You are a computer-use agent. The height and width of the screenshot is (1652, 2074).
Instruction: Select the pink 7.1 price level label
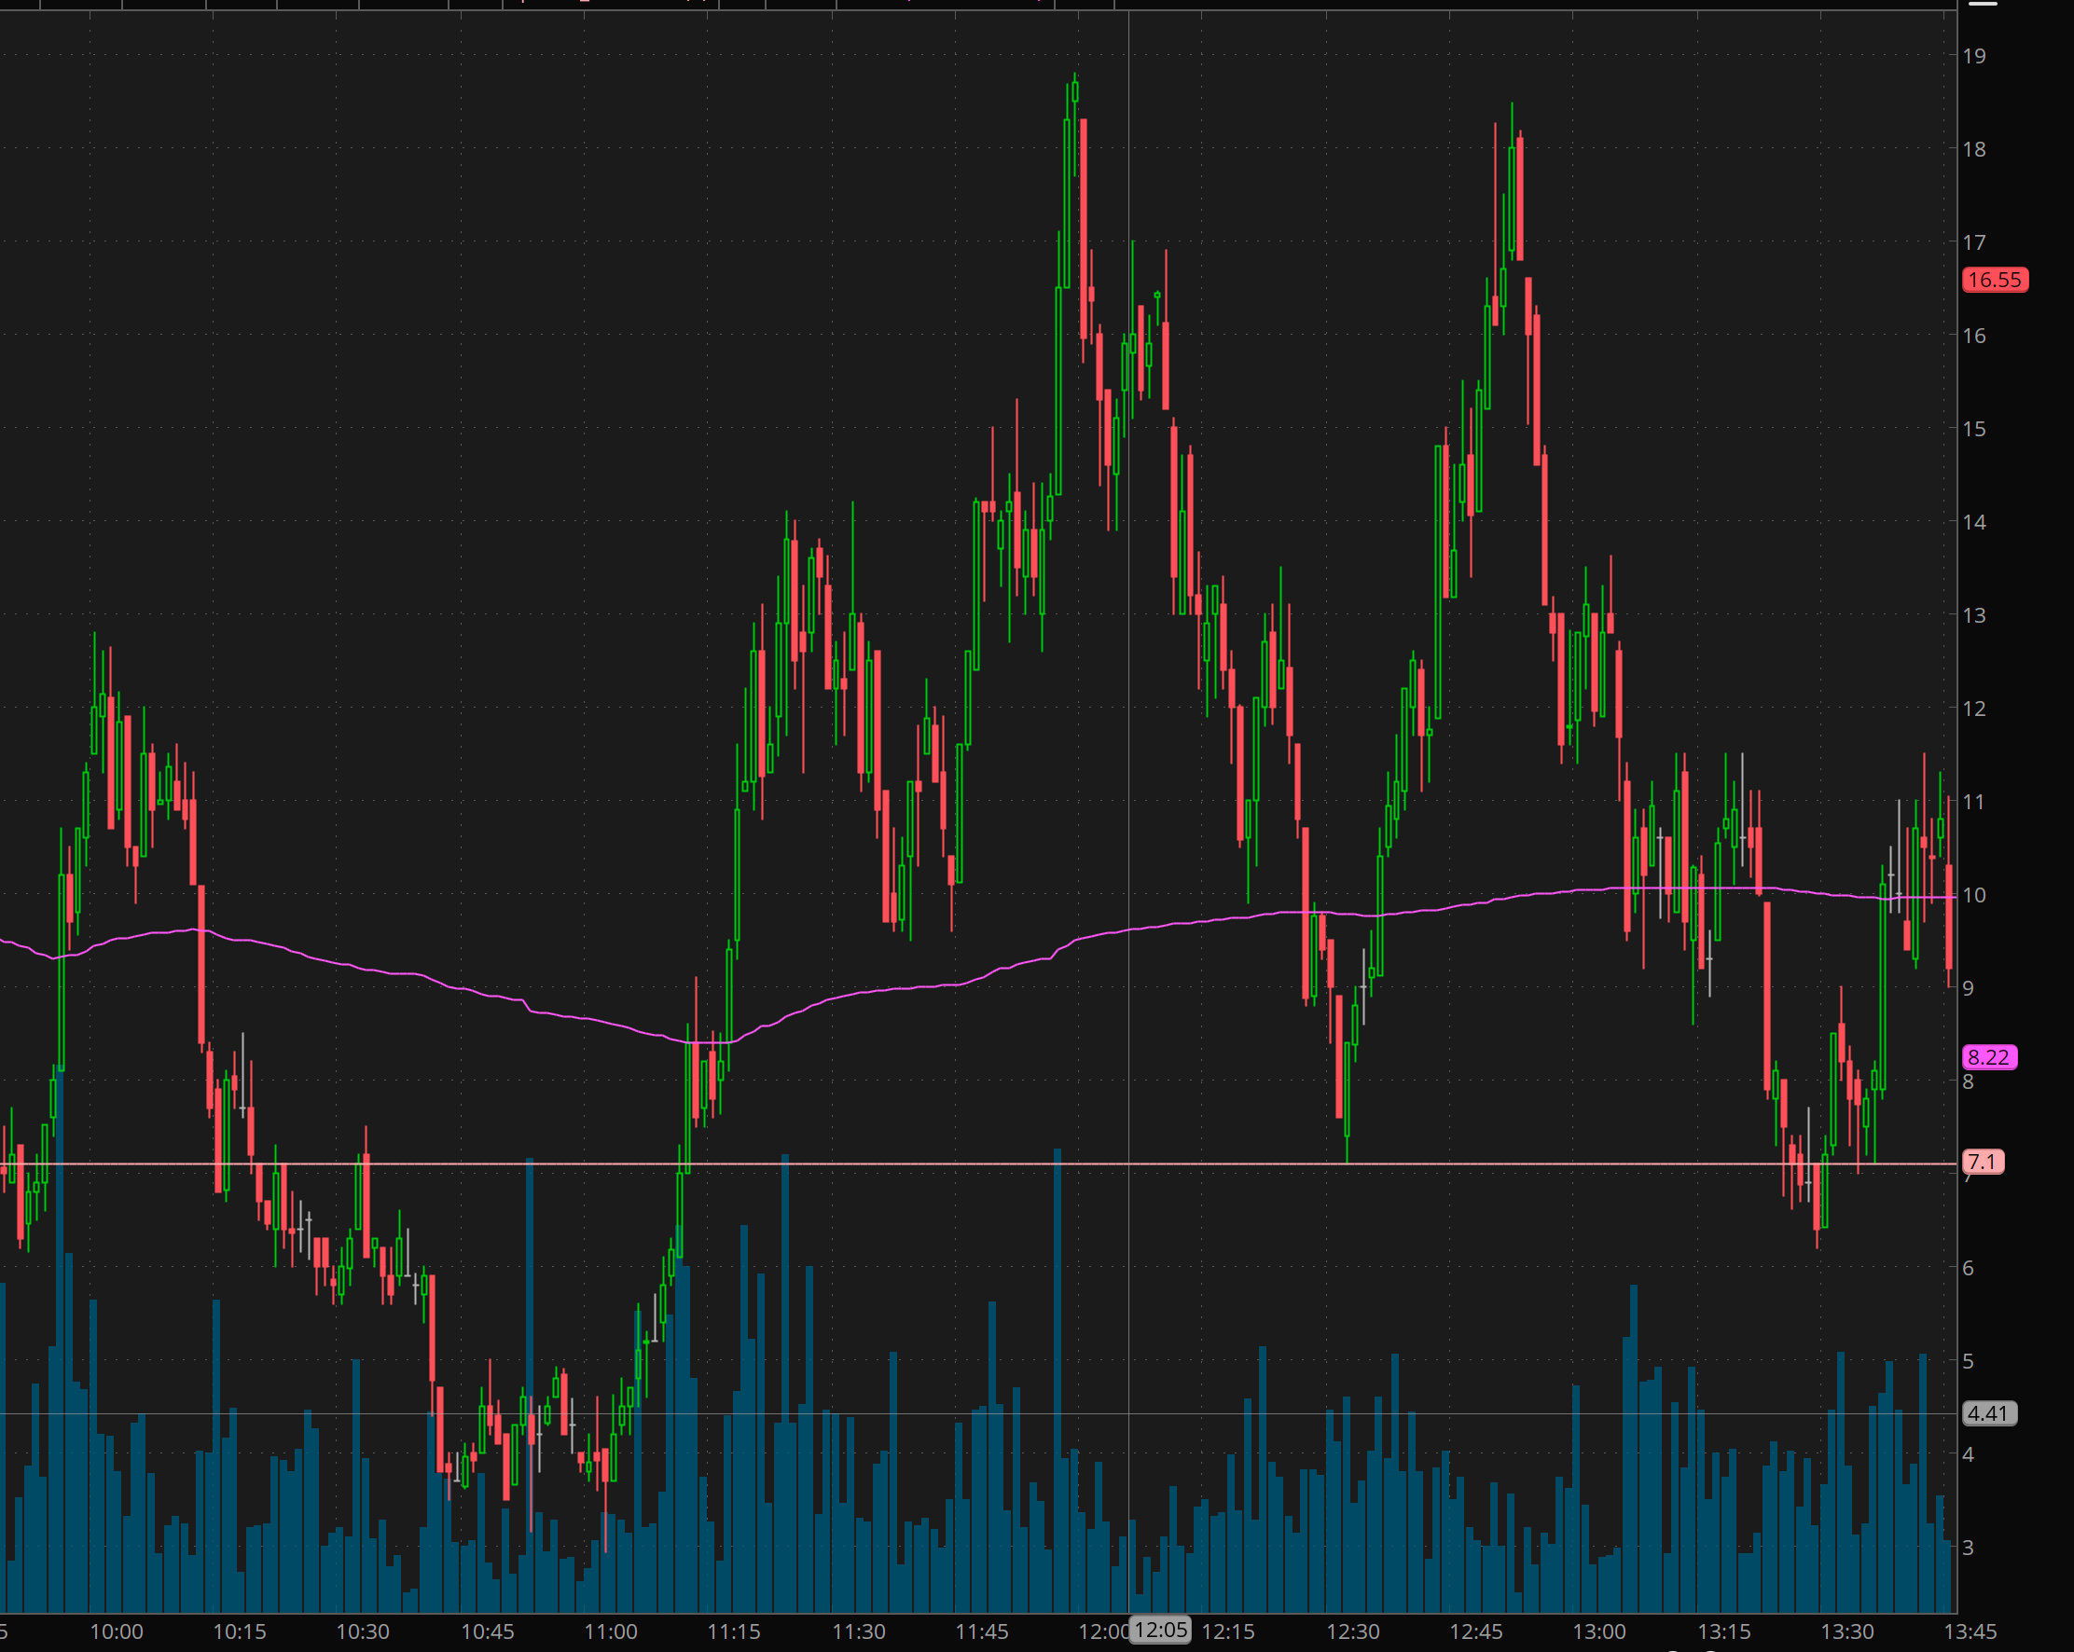(x=1983, y=1162)
